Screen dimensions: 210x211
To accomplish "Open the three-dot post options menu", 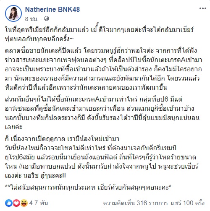I will pos(202,9).
